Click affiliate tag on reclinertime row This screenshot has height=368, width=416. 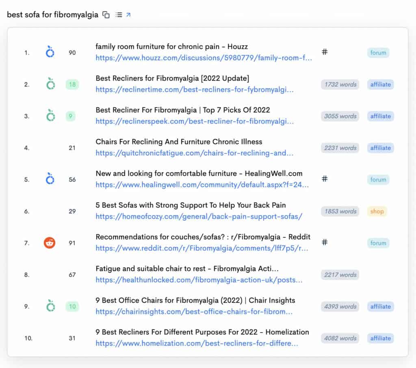(380, 85)
